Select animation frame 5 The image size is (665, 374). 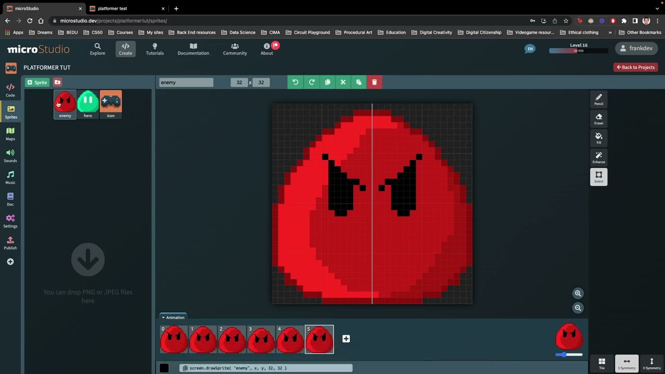click(319, 339)
